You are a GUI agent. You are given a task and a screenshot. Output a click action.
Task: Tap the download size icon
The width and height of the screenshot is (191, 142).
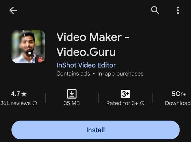[72, 94]
